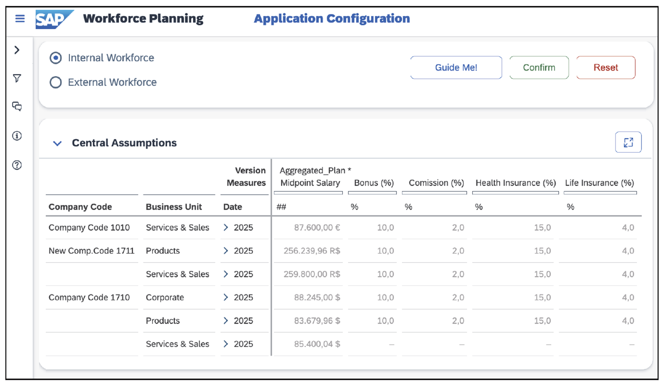The width and height of the screenshot is (665, 385).
Task: Open the hamburger main menu
Action: coord(19,19)
